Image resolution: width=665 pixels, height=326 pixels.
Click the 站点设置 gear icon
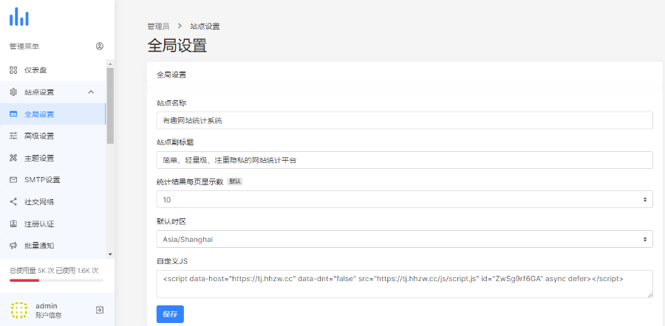13,92
